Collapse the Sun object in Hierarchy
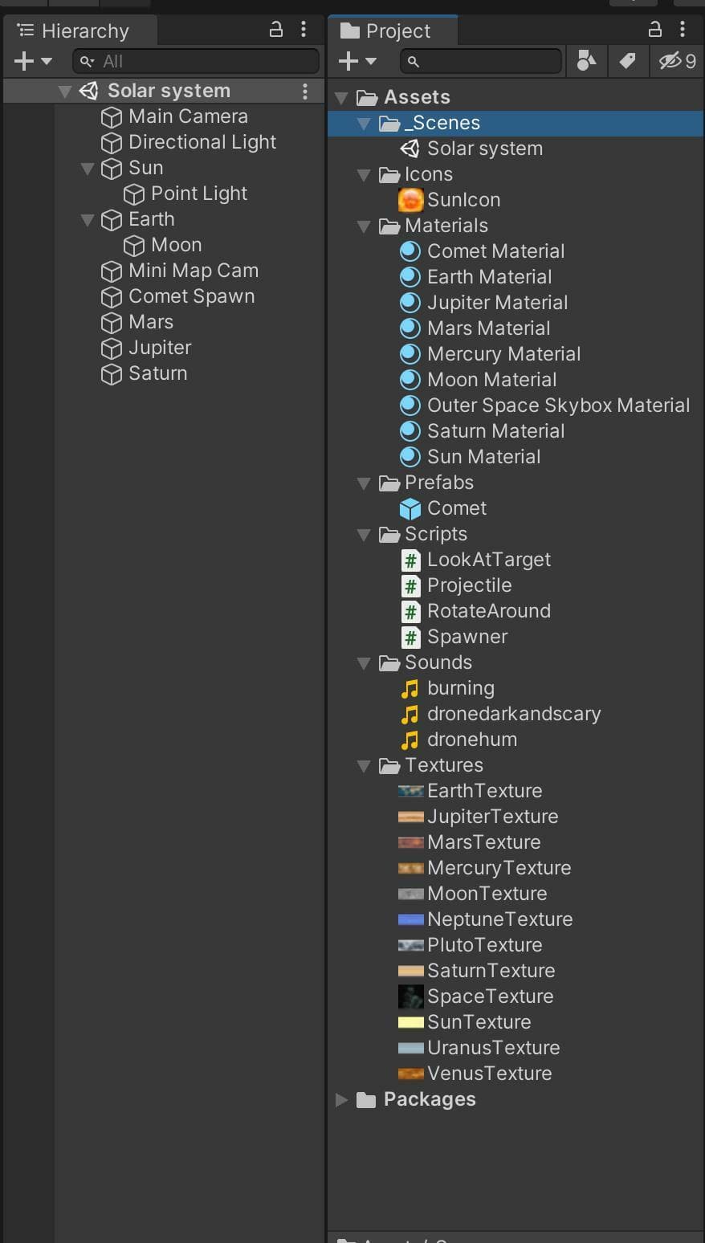The height and width of the screenshot is (1243, 705). [x=88, y=169]
